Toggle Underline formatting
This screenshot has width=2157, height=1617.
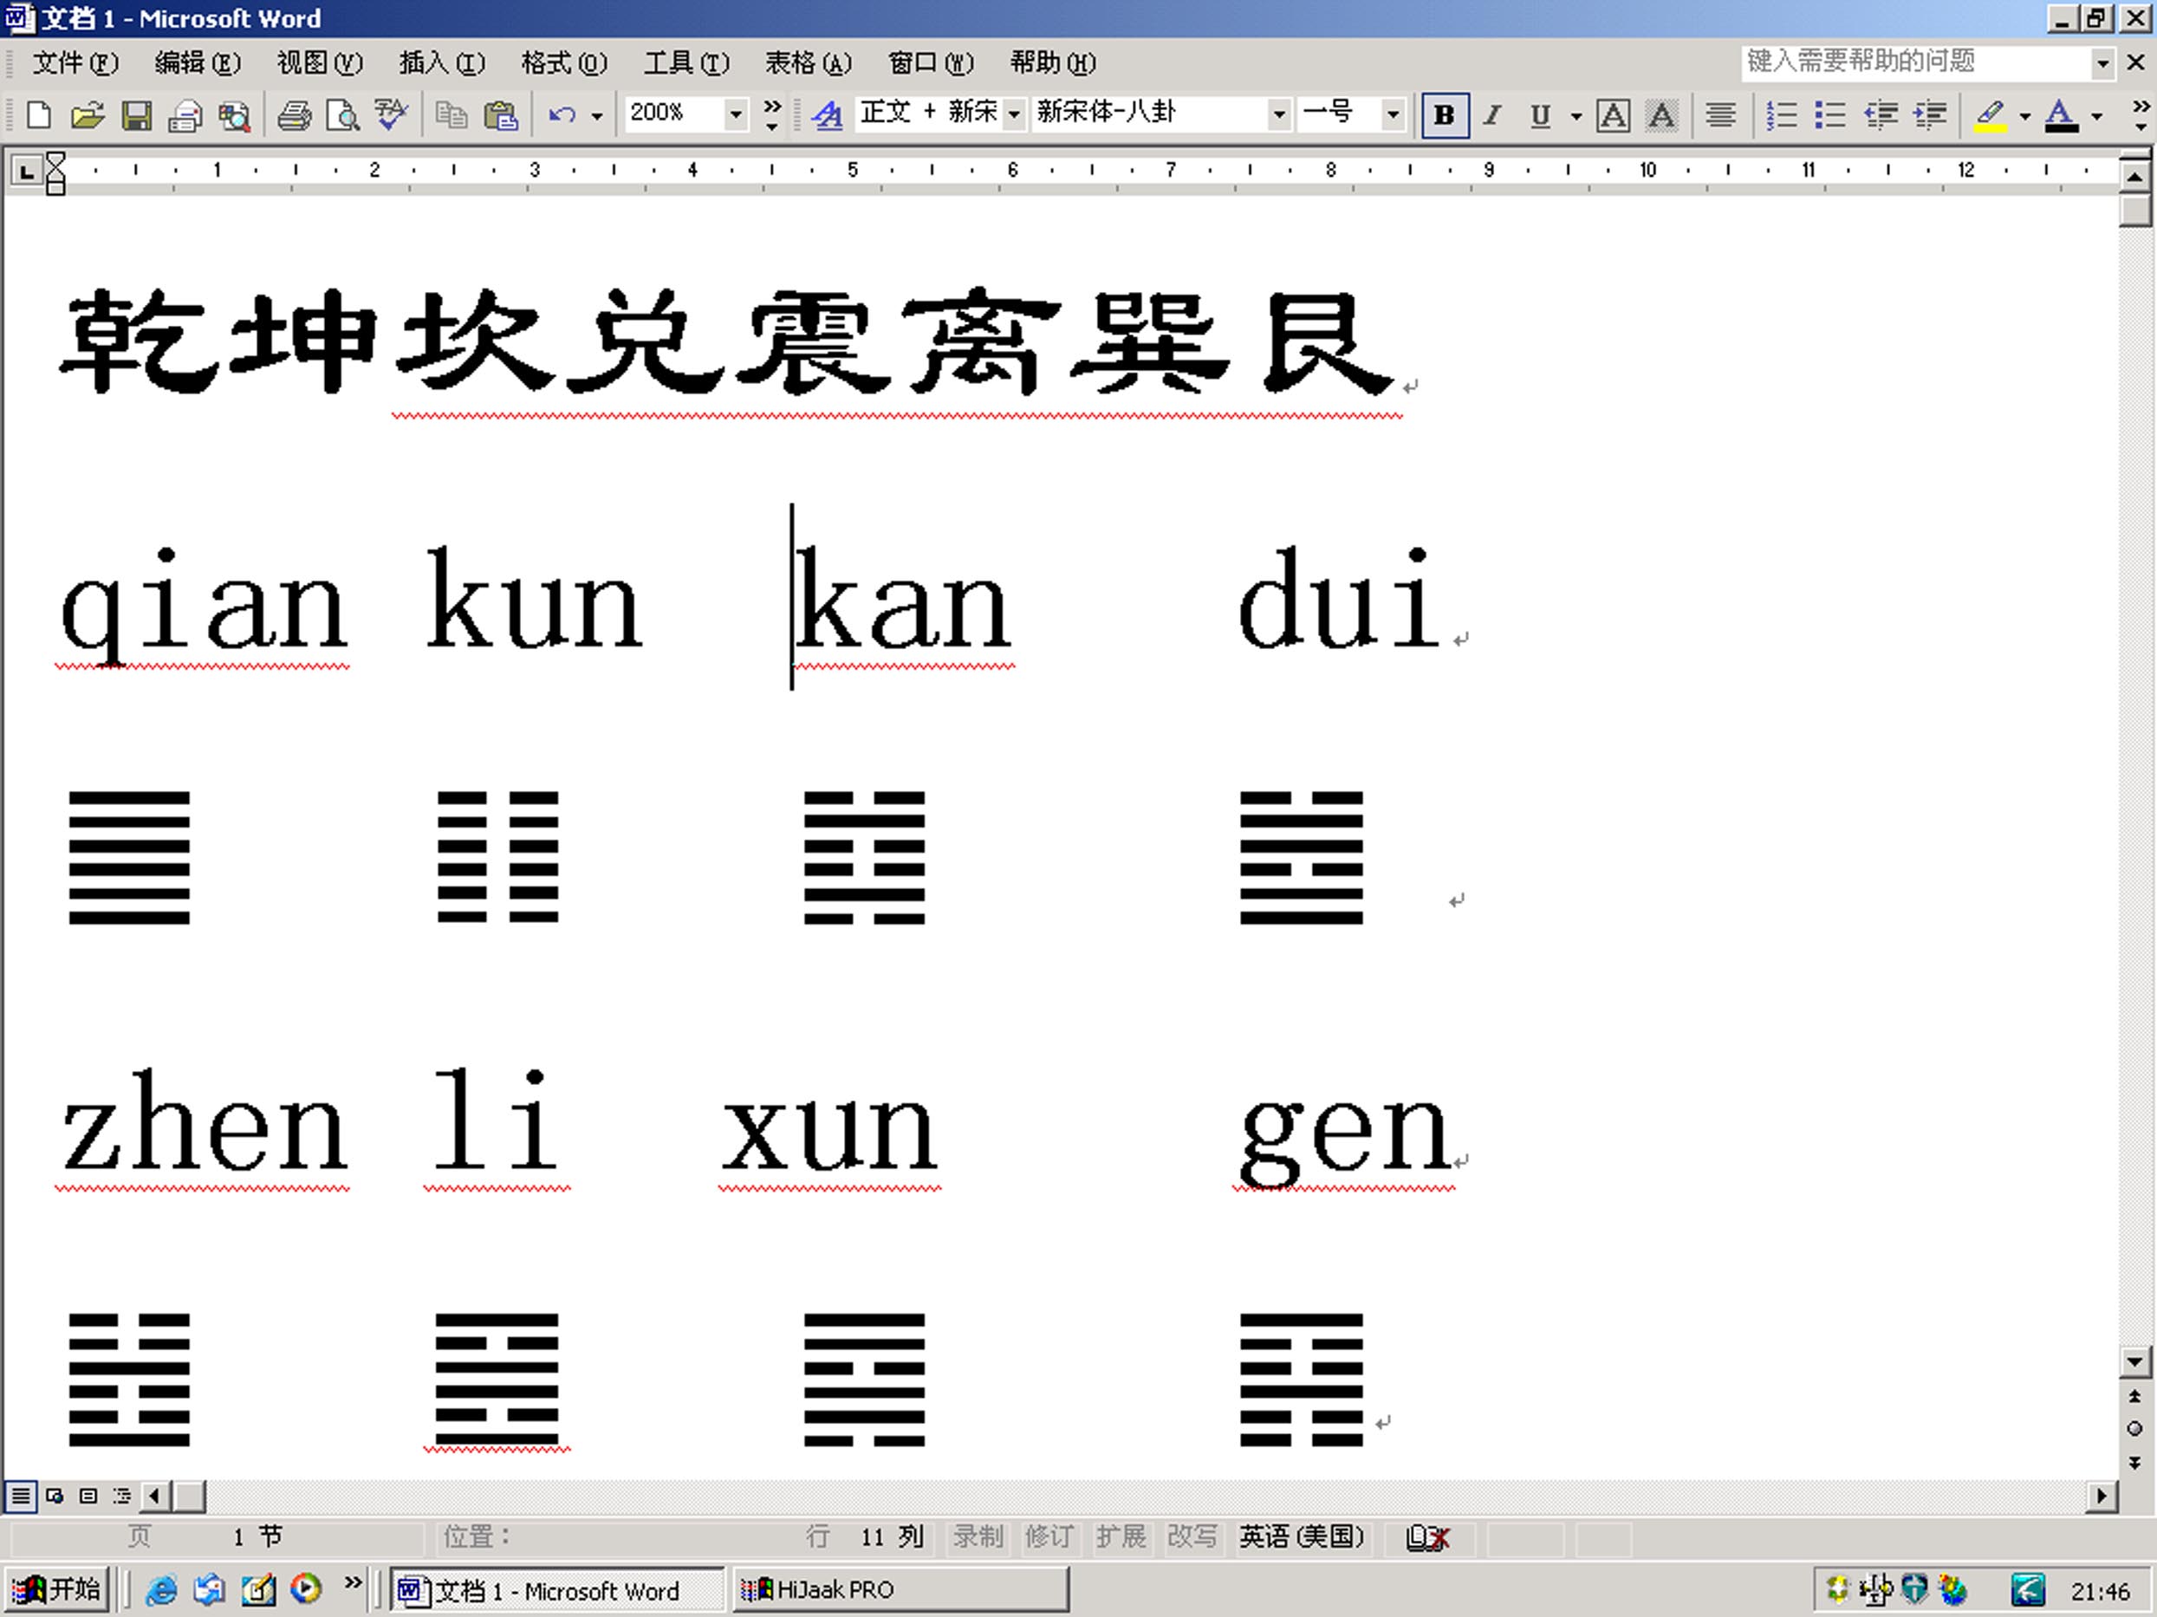click(x=1540, y=116)
